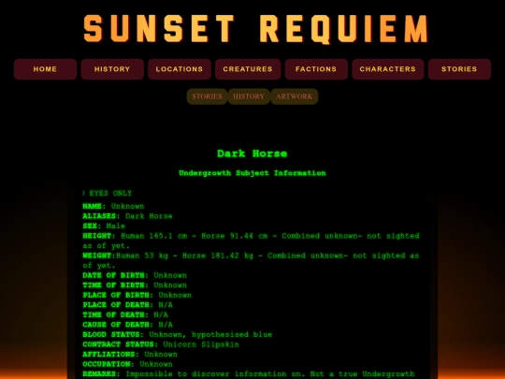Open the Factions section

tap(316, 69)
